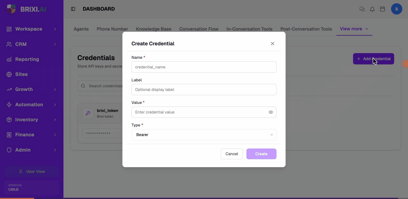Open the notifications bell icon

click(372, 9)
